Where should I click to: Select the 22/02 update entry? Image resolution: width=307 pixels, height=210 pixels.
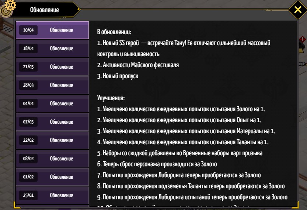pyautogui.click(x=52, y=140)
